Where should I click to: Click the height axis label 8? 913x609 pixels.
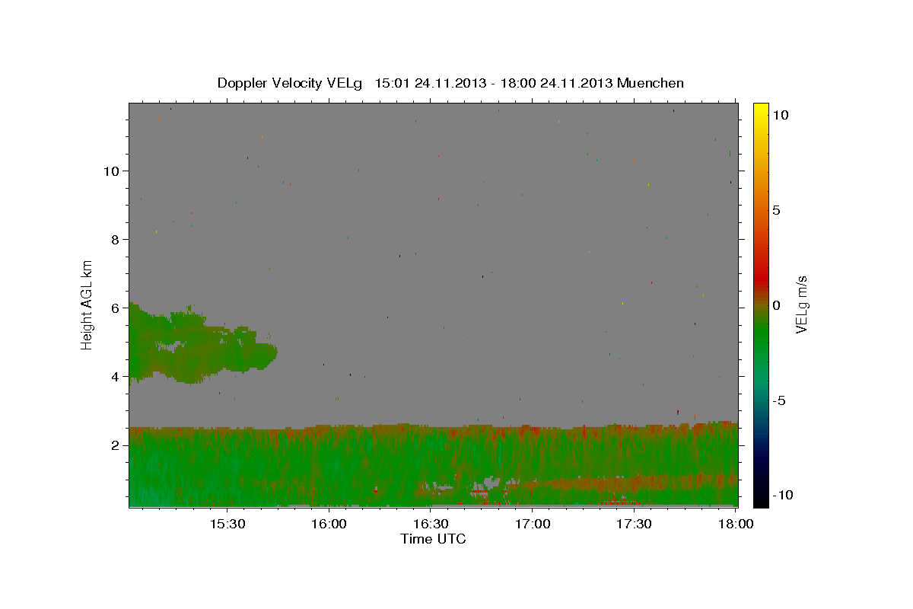[114, 239]
